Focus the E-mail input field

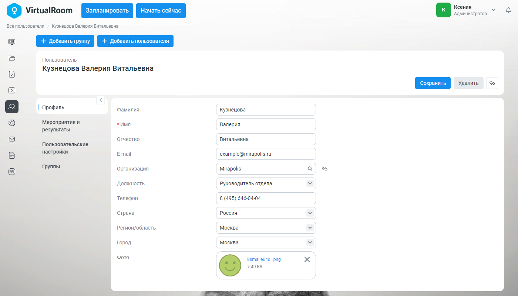(x=266, y=154)
